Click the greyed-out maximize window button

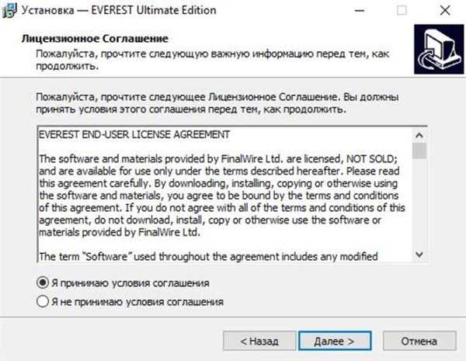[402, 11]
